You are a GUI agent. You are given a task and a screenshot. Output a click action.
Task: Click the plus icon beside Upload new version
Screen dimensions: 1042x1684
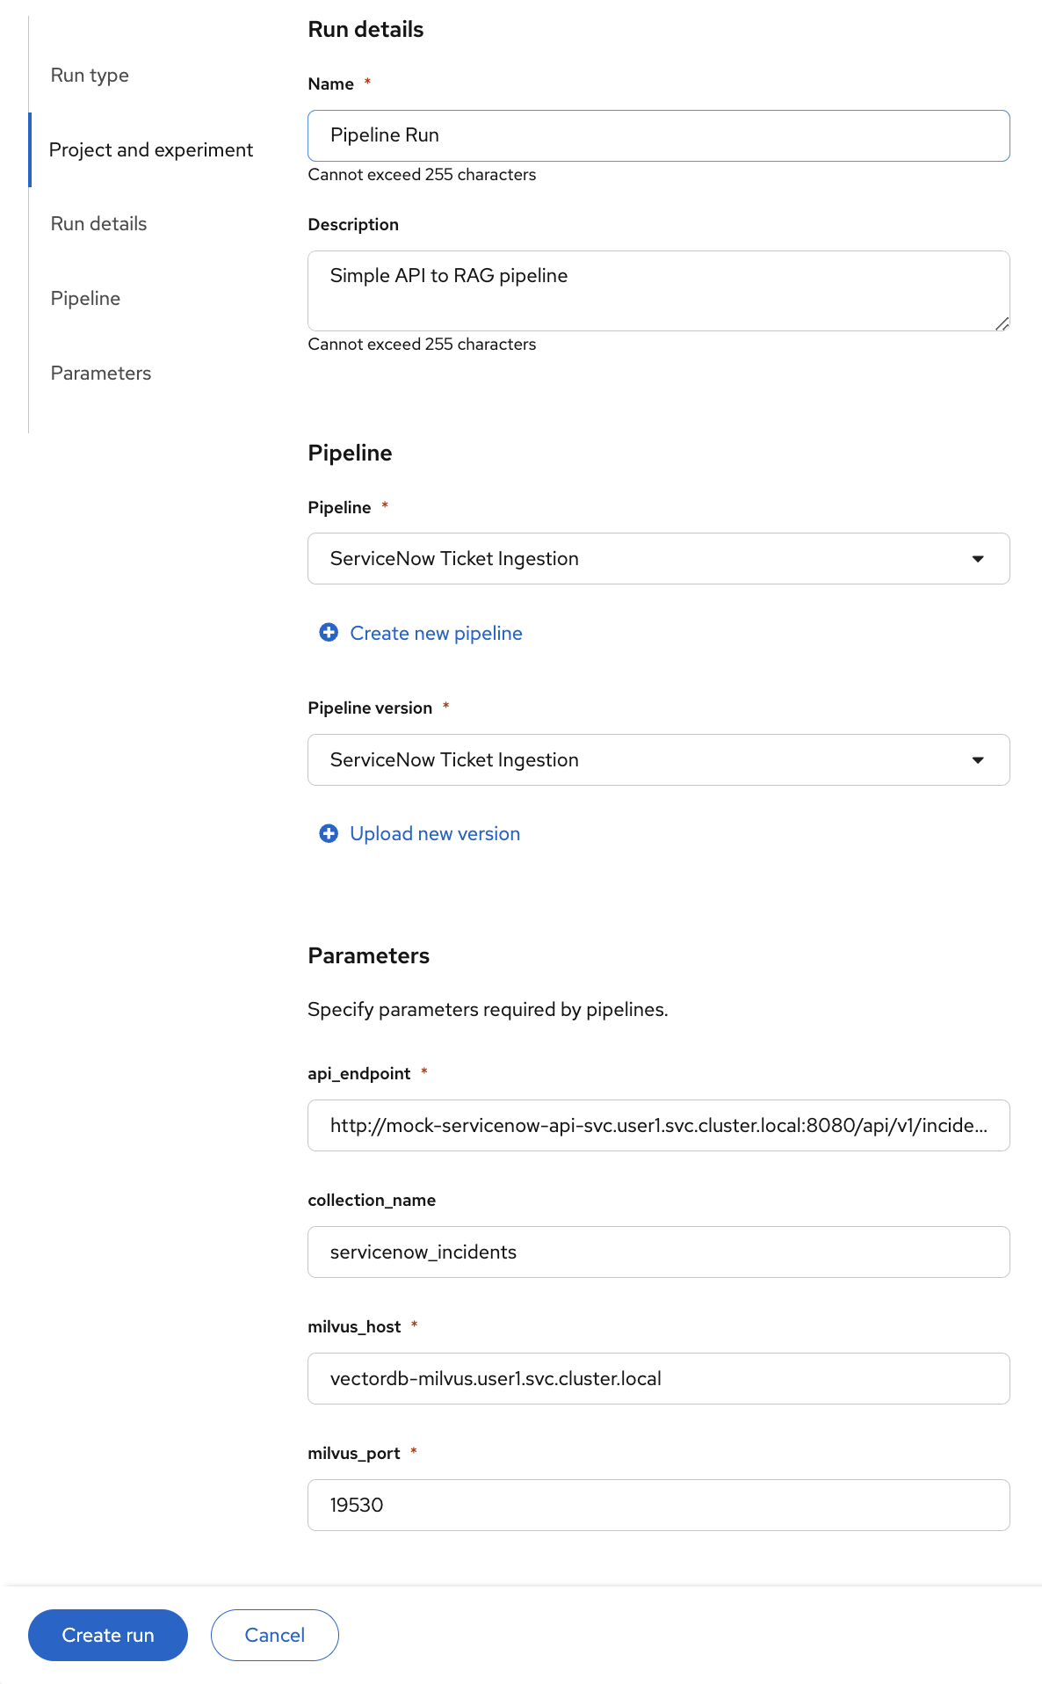[329, 832]
